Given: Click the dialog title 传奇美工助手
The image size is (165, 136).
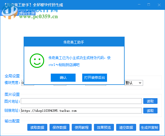Looking at the screenshot, I should [74, 42].
